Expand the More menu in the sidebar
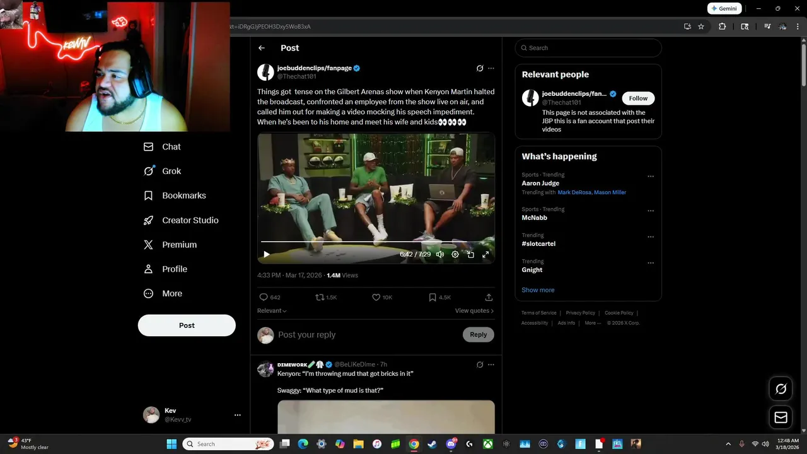807x454 pixels. tap(163, 294)
